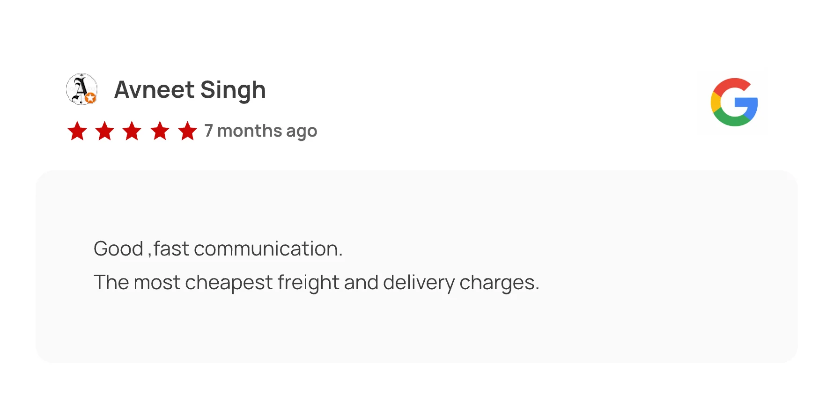
Task: Click the word 'communication' in review
Action: [266, 249]
